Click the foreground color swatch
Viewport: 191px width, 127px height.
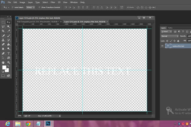pos(4,67)
